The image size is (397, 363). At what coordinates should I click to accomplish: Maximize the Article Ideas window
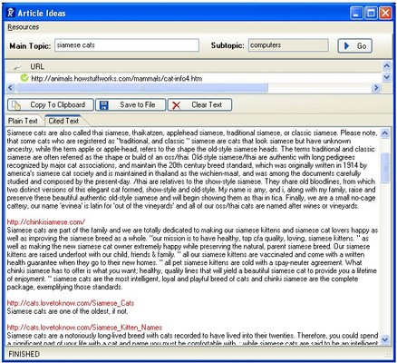tap(371, 13)
